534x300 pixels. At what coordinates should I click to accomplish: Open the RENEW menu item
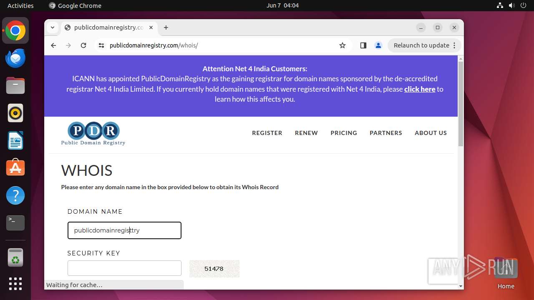tap(306, 133)
